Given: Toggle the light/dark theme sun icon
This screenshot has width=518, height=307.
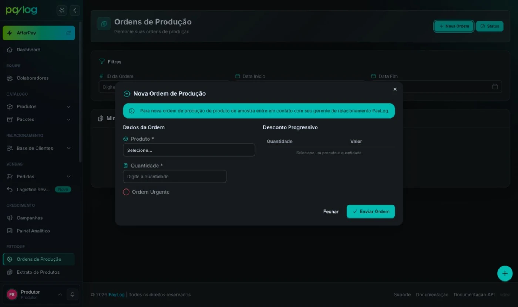Looking at the screenshot, I should point(62,10).
